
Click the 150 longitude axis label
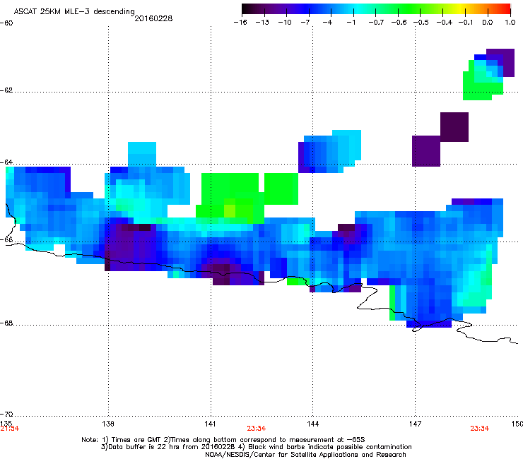coord(517,424)
